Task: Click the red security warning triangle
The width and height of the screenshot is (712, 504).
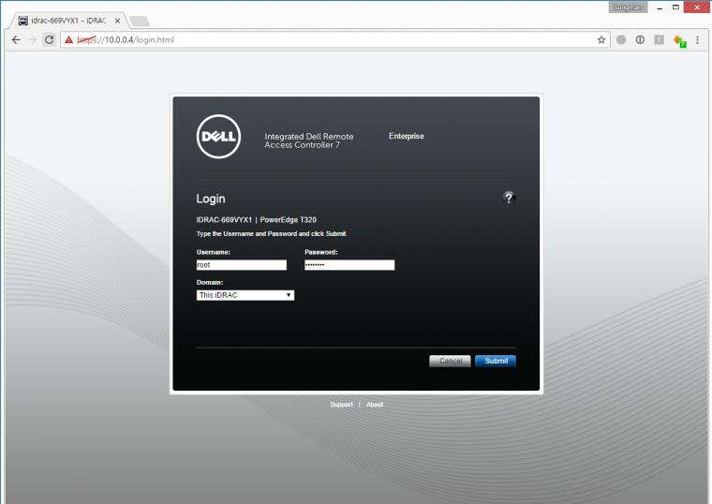Action: coord(68,40)
